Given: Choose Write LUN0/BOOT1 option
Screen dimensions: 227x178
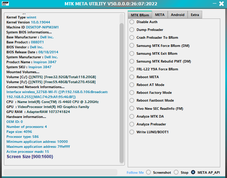Looking at the screenshot, I should (x=149, y=132).
